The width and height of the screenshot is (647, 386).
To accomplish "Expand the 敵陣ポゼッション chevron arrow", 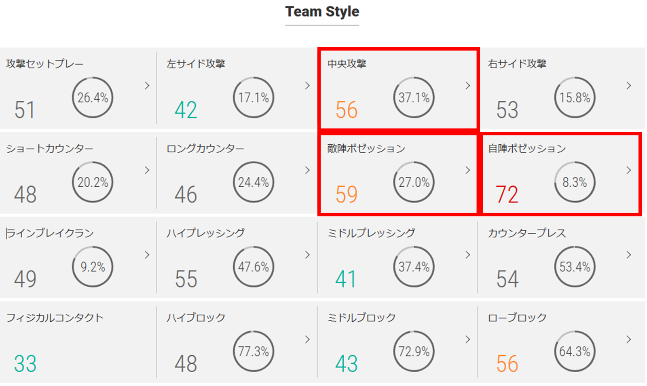I will pyautogui.click(x=468, y=170).
